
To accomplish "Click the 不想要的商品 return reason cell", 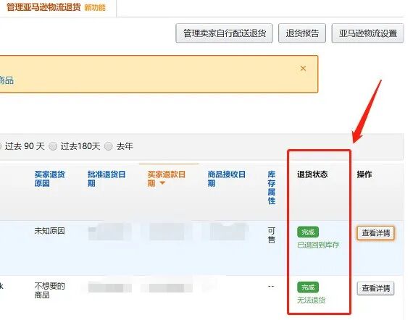I will 49,290.
